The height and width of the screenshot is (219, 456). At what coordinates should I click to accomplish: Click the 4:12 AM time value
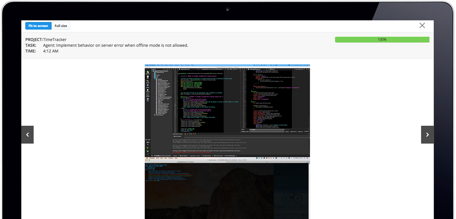tap(51, 51)
